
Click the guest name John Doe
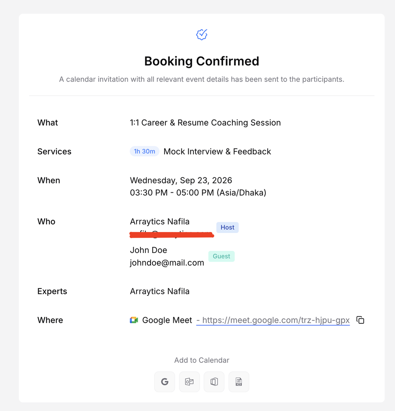tap(149, 250)
